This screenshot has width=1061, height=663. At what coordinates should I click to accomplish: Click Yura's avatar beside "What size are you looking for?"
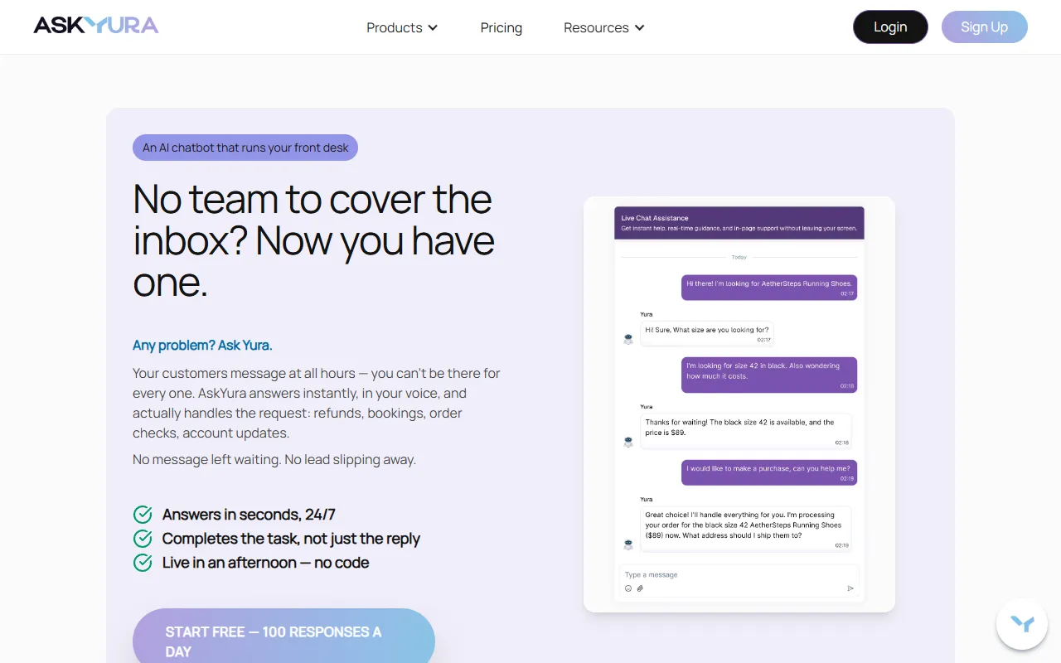(628, 338)
